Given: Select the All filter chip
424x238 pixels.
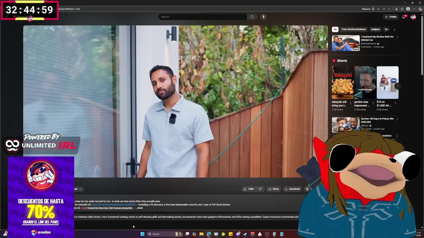Looking at the screenshot, I should click(x=335, y=29).
